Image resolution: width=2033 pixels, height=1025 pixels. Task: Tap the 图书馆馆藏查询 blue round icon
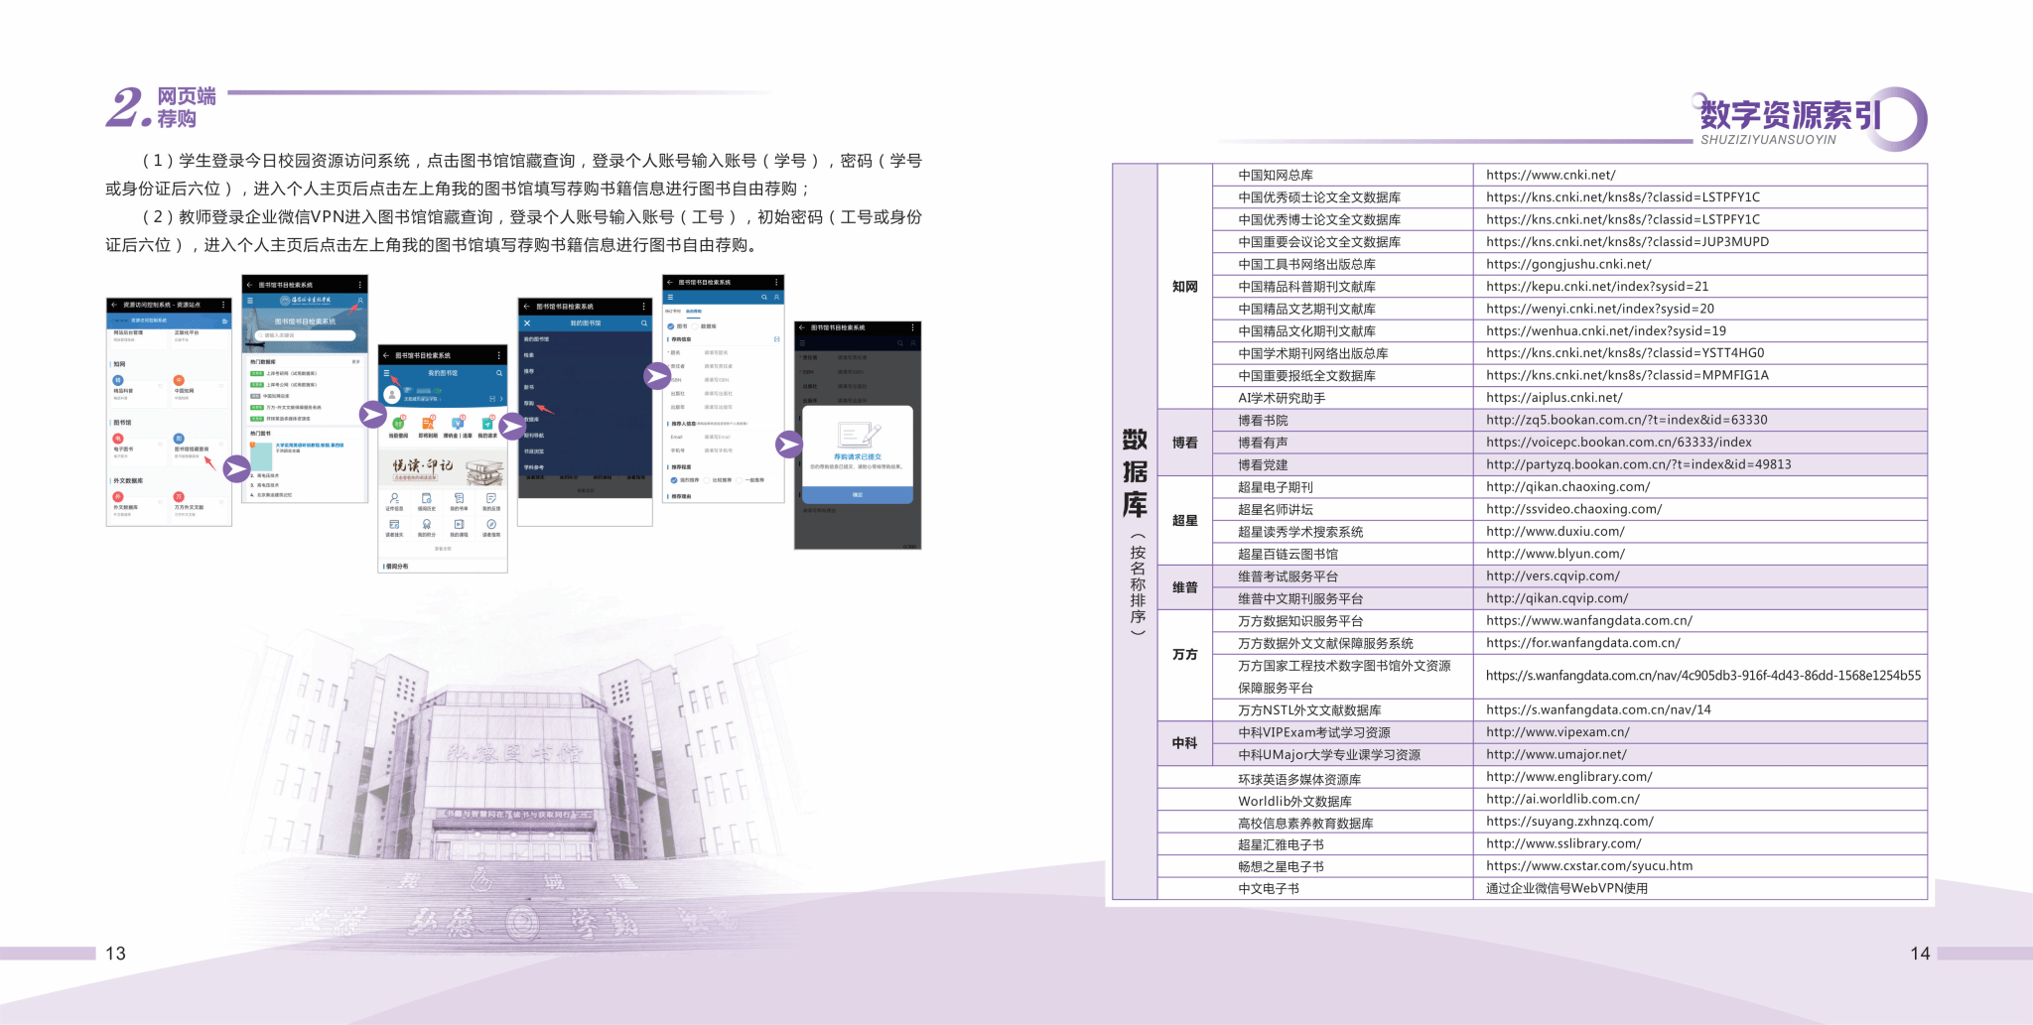(x=179, y=439)
